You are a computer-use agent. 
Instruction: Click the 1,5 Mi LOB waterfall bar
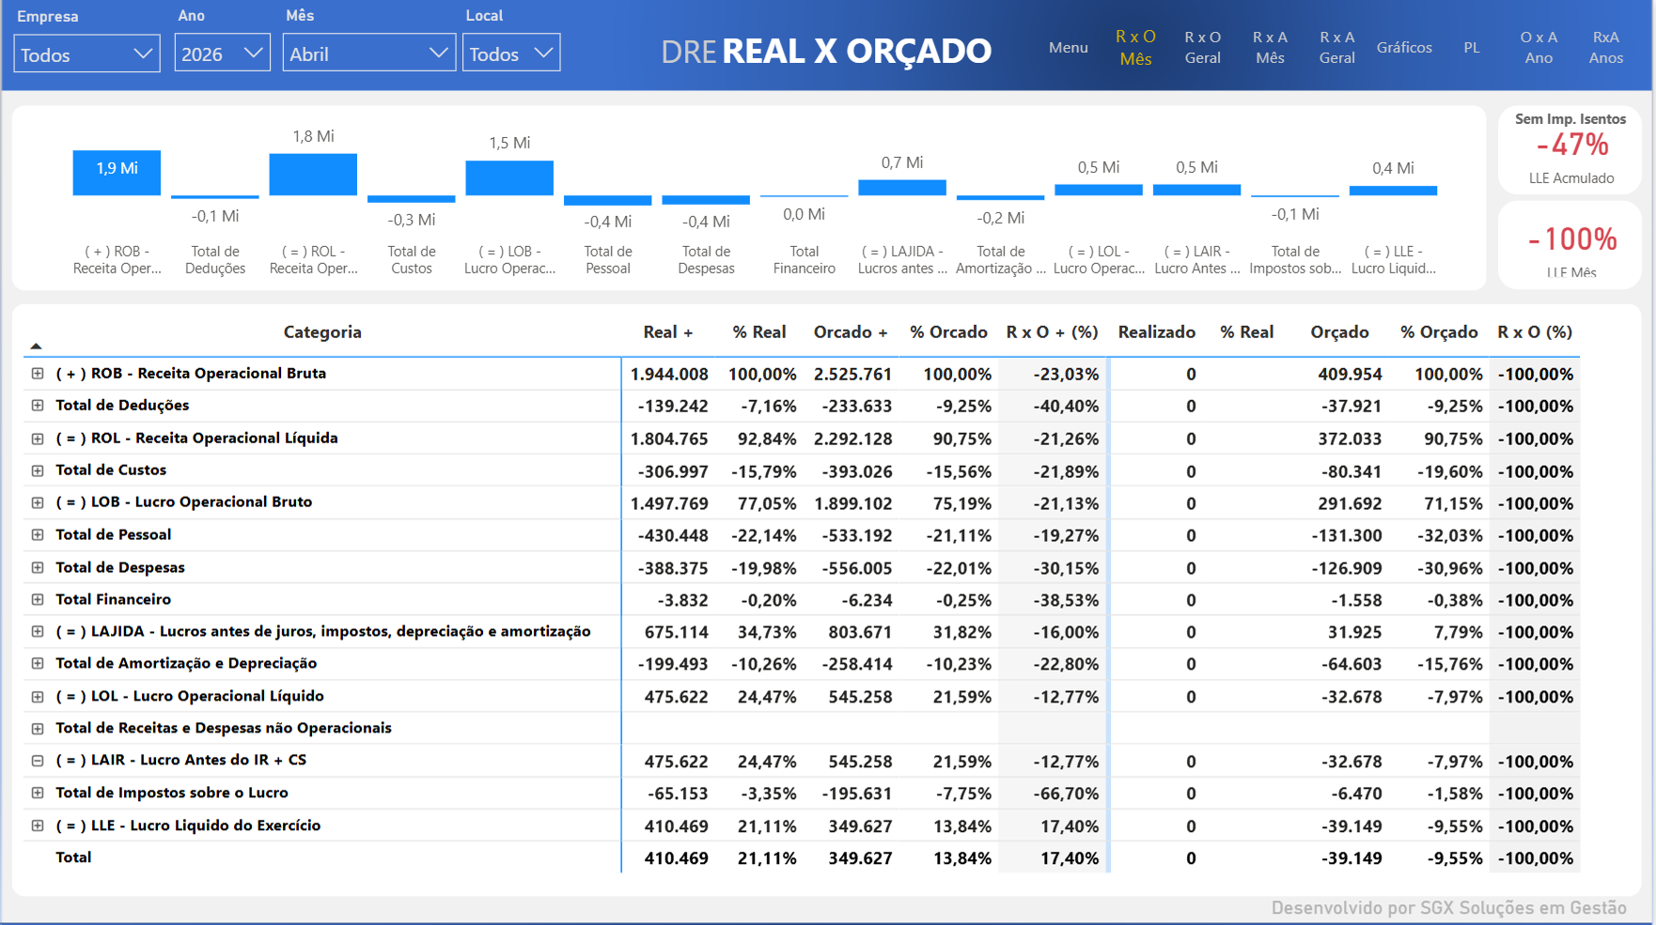(x=509, y=178)
